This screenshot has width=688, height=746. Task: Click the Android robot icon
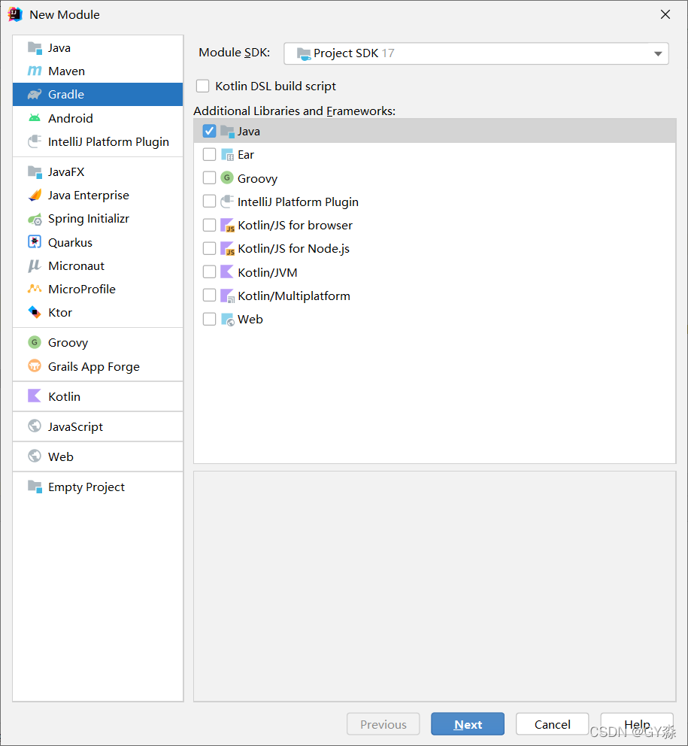tap(35, 118)
